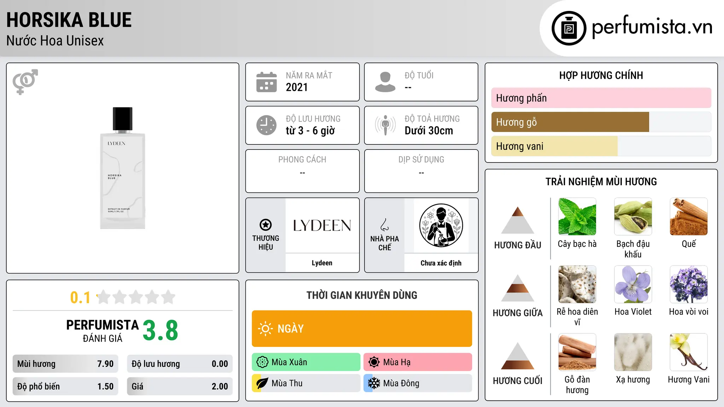Click the perfumer illustration icon
724x407 pixels.
coord(441,225)
